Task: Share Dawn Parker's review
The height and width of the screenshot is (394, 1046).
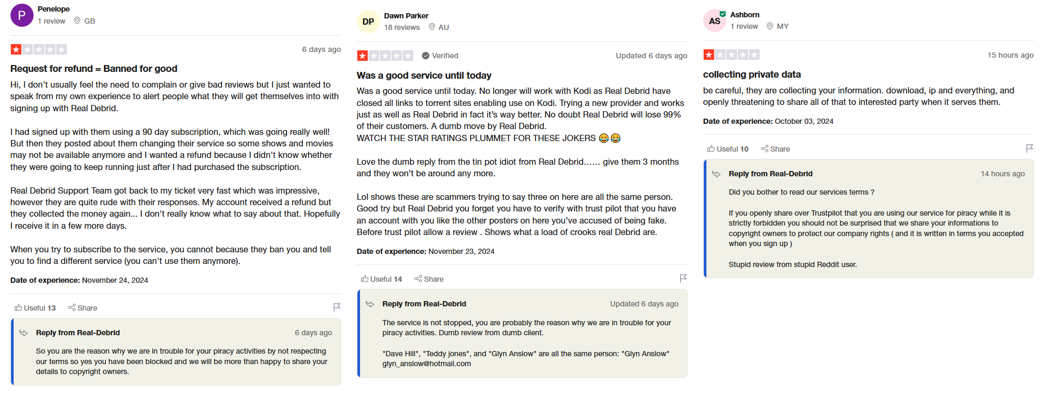Action: pyautogui.click(x=429, y=279)
